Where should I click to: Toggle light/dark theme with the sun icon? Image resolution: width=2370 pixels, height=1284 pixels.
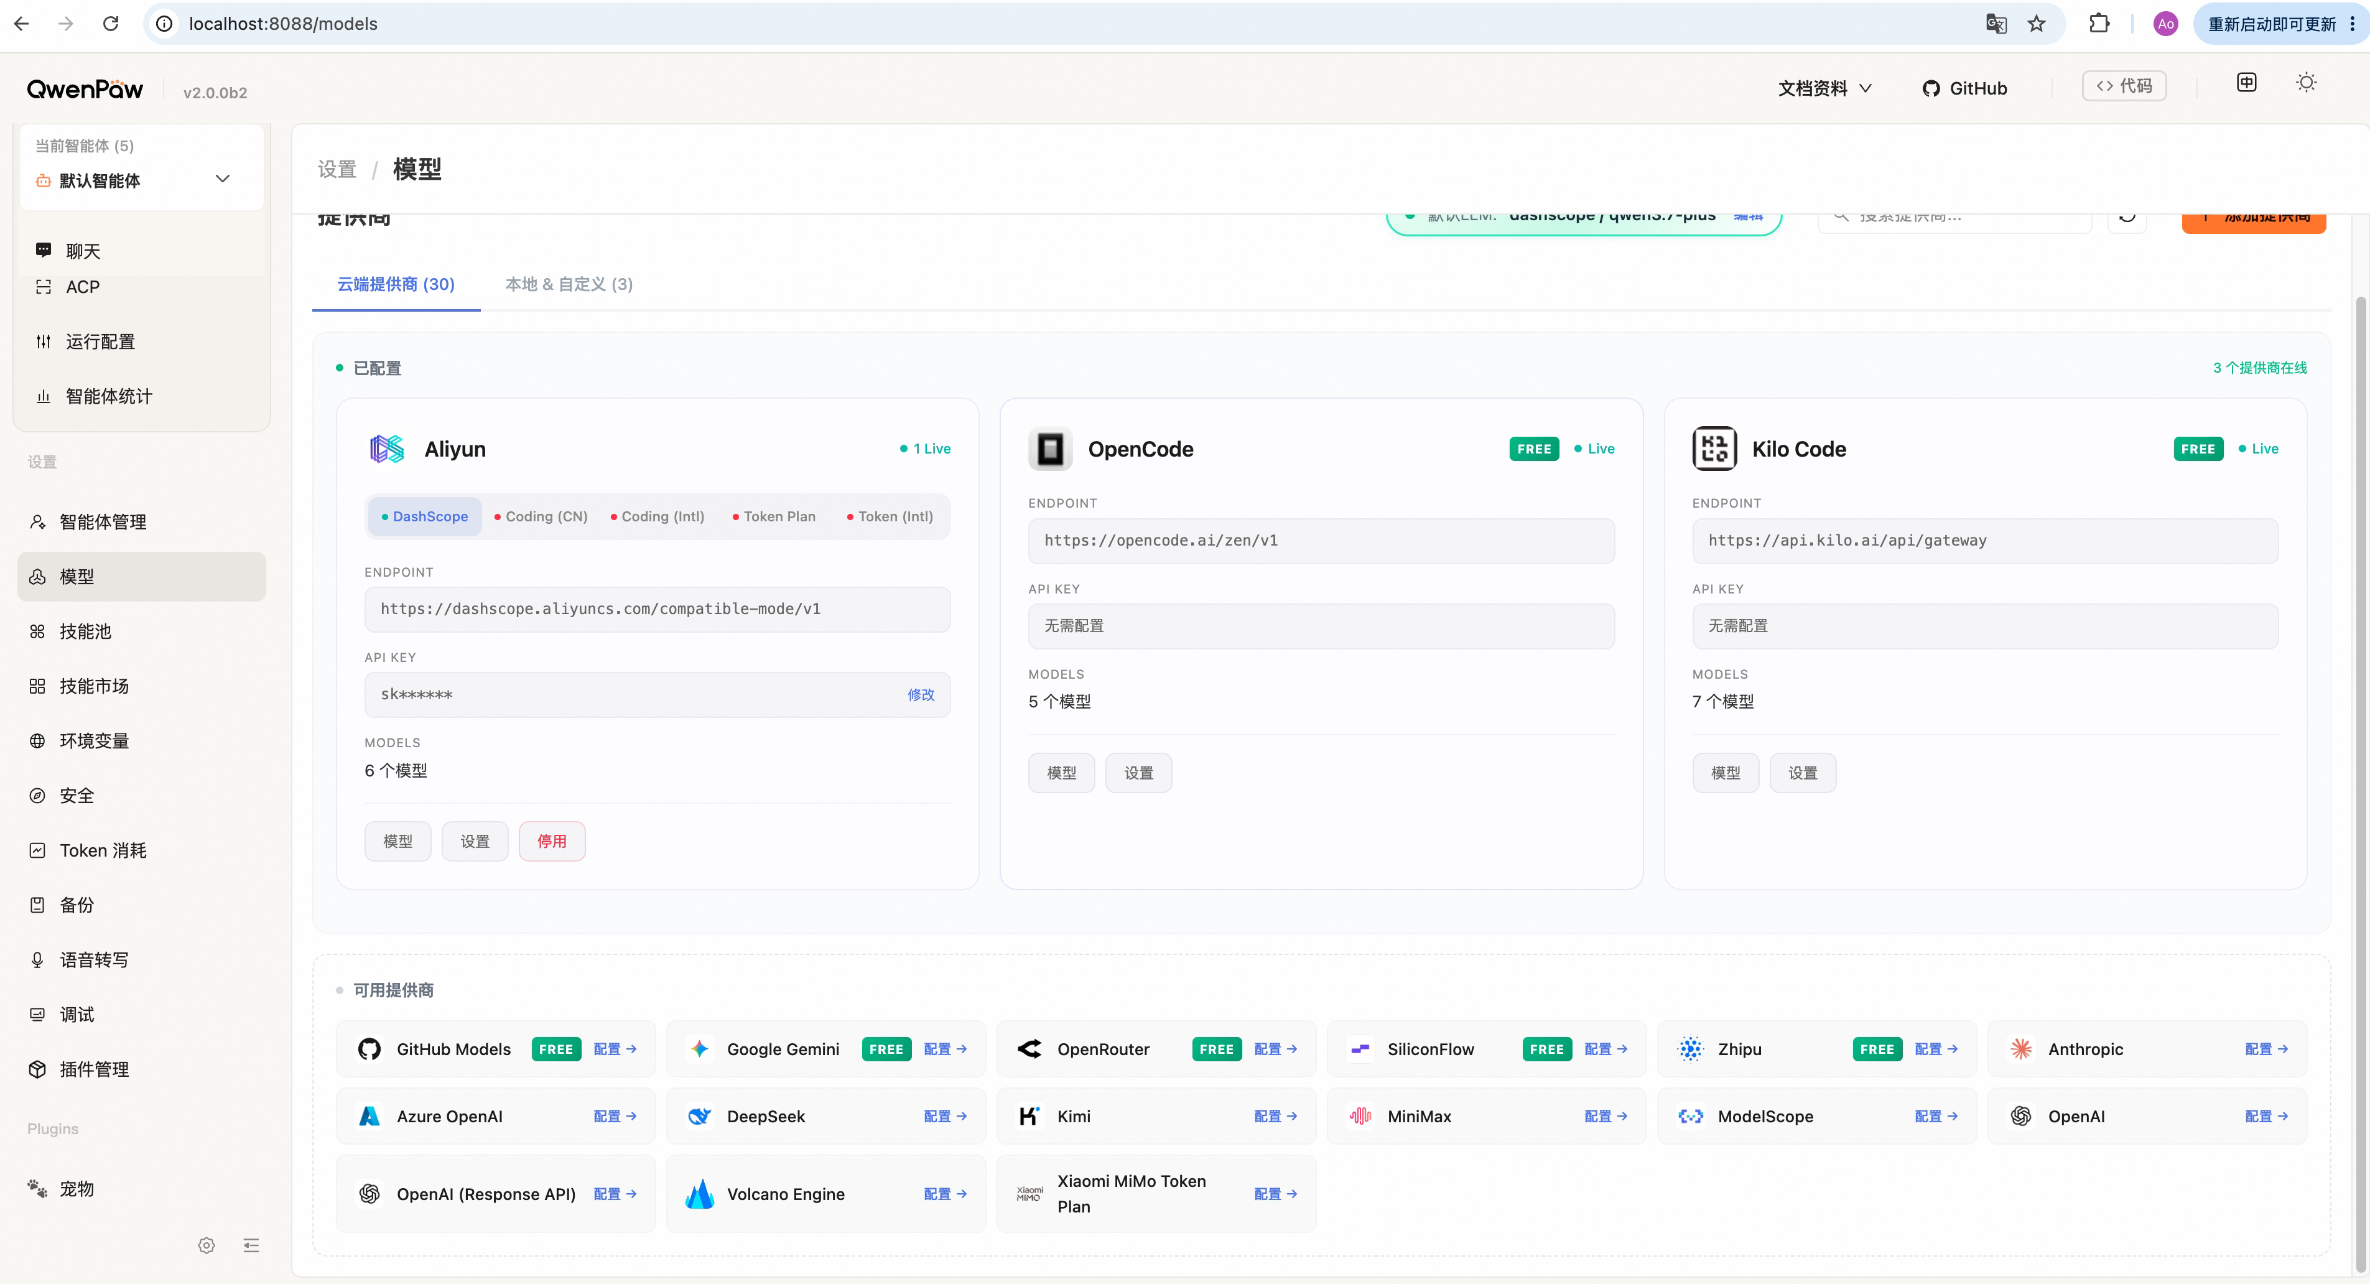pos(2307,83)
